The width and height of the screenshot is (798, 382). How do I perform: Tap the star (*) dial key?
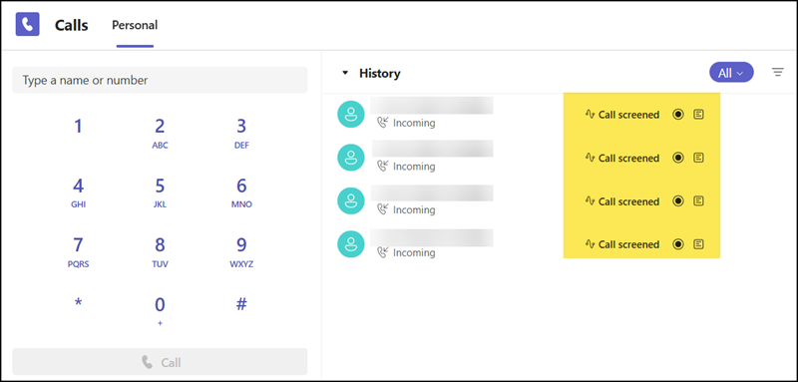[78, 303]
